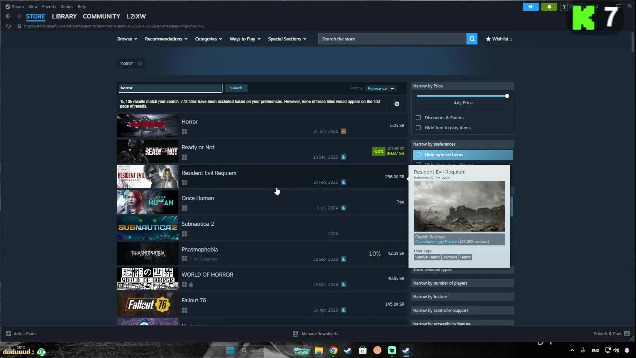Click Show selected types link
Image resolution: width=636 pixels, height=358 pixels.
tap(432, 270)
